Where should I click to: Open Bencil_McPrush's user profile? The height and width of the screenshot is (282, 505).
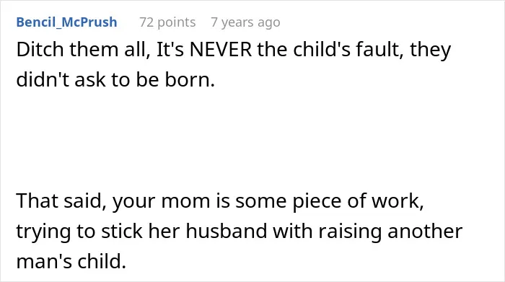click(66, 22)
